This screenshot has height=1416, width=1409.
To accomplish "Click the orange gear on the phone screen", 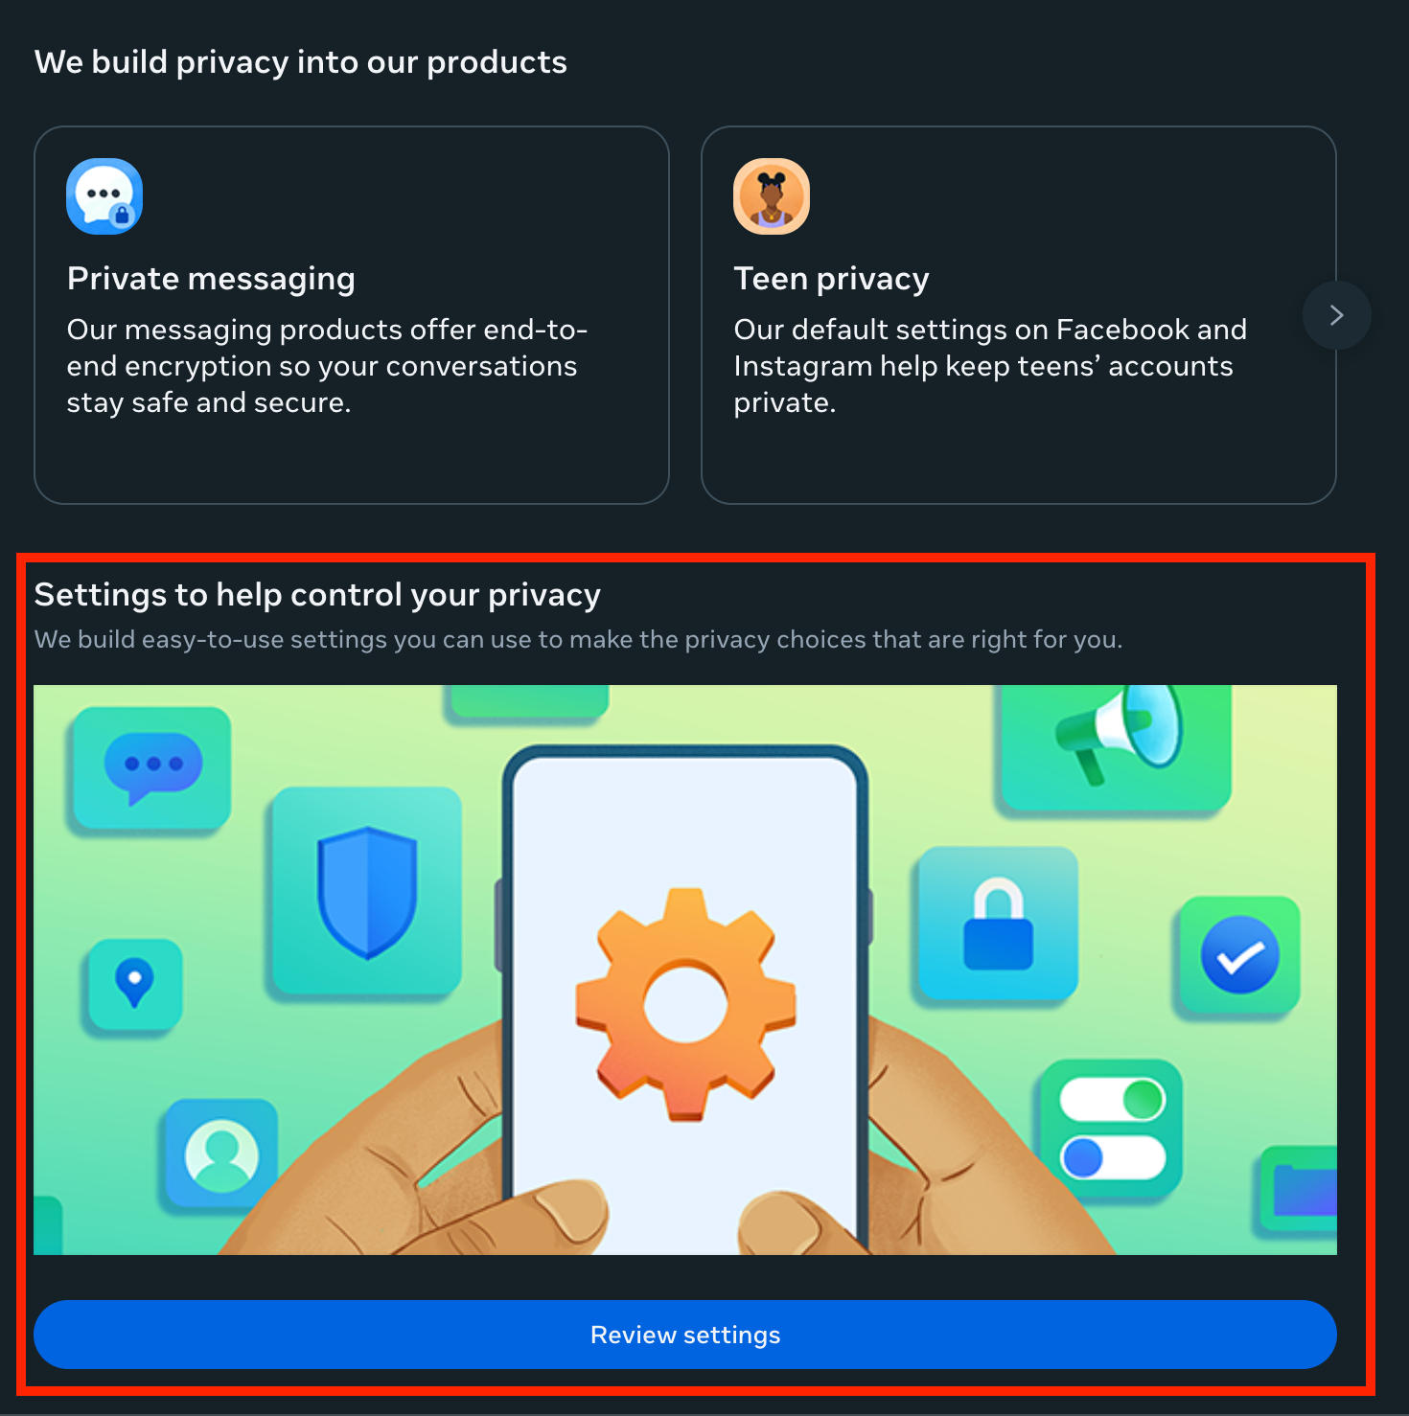I will 685,1004.
